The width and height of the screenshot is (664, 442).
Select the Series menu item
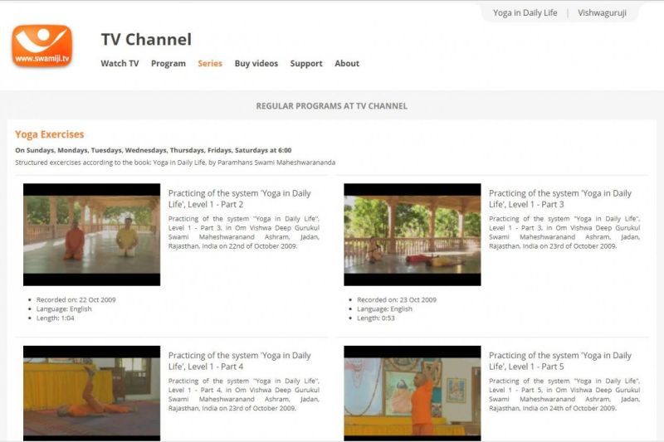click(210, 64)
